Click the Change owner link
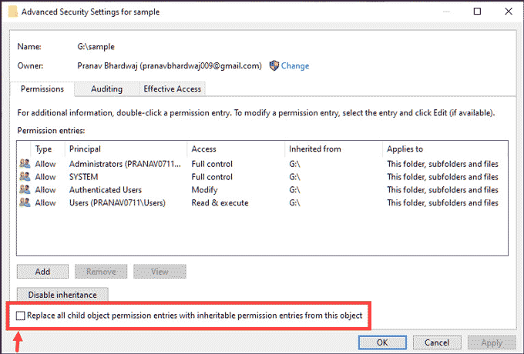Image resolution: width=524 pixels, height=354 pixels. pos(294,65)
